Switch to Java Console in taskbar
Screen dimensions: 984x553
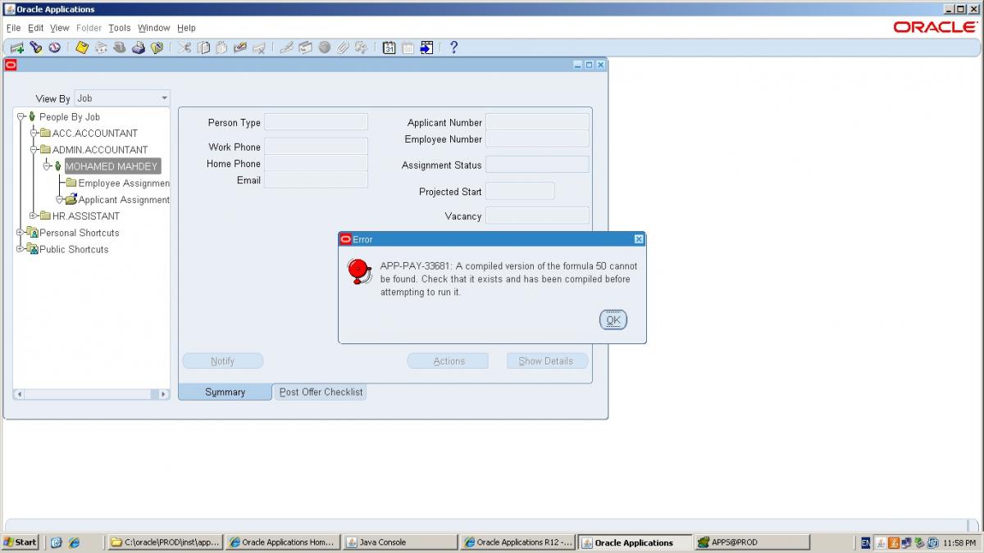[x=399, y=542]
